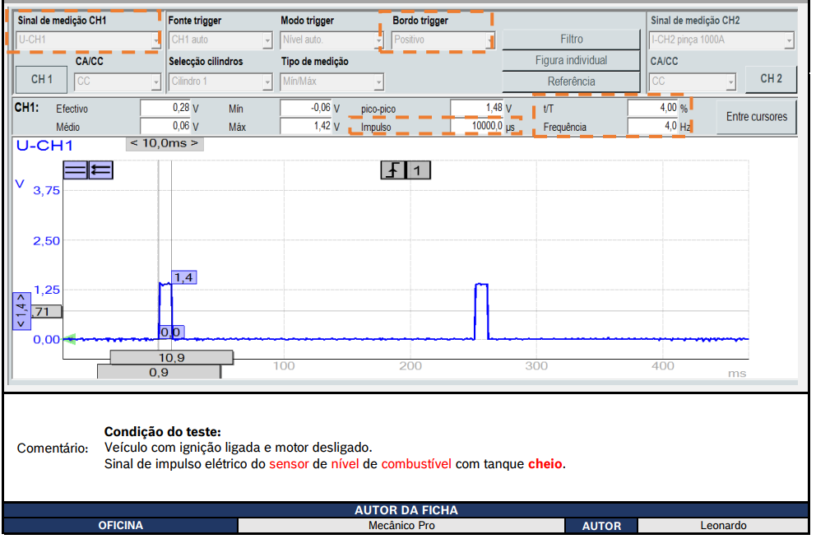The width and height of the screenshot is (816, 539).
Task: Expand the Bordo trigger dropdown
Action: click(x=443, y=39)
